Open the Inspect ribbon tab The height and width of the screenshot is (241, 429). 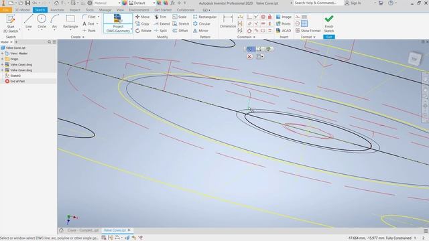[x=74, y=10]
